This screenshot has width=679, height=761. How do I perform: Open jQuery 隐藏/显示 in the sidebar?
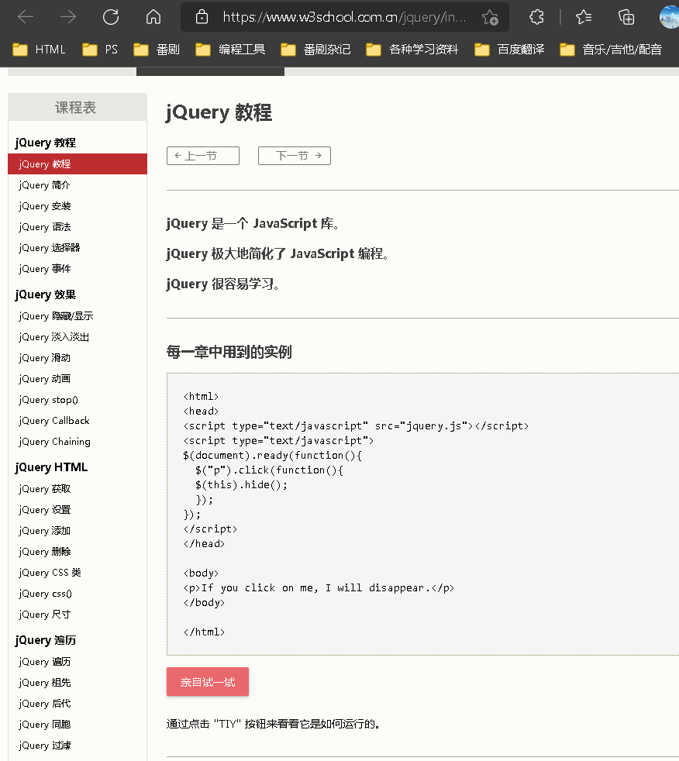[57, 316]
